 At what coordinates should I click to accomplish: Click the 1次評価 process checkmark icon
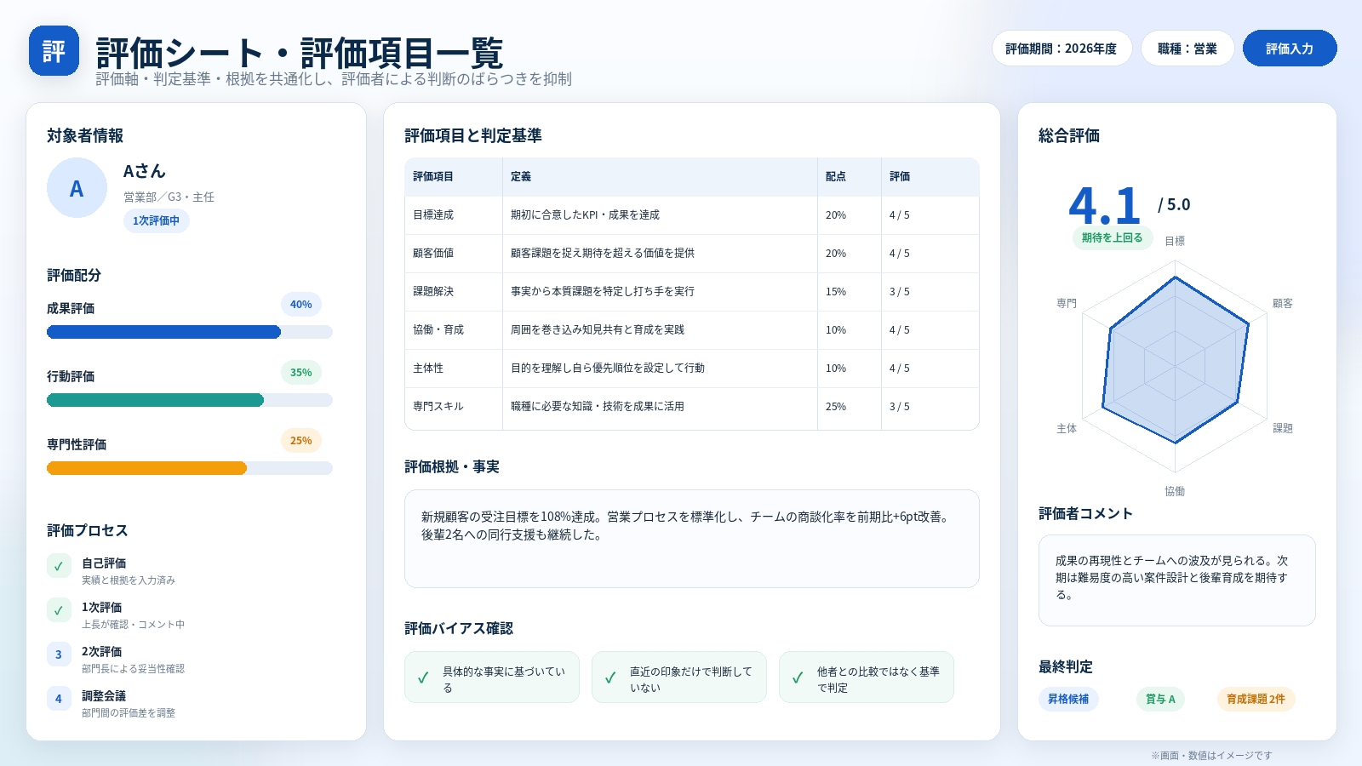[59, 610]
